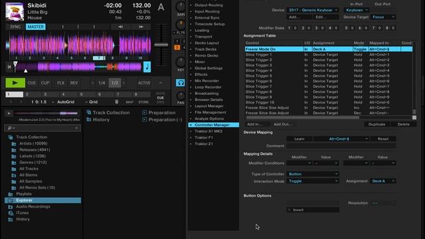The width and height of the screenshot is (425, 239).
Task: Click the Skibidi album cover art
Action: point(15,11)
